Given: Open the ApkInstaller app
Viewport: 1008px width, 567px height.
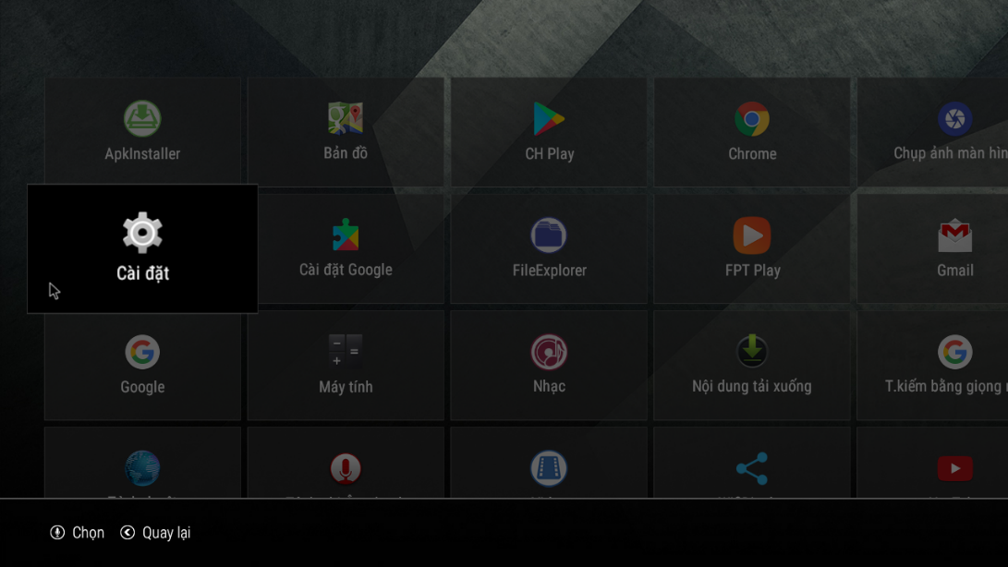Looking at the screenshot, I should [x=142, y=132].
